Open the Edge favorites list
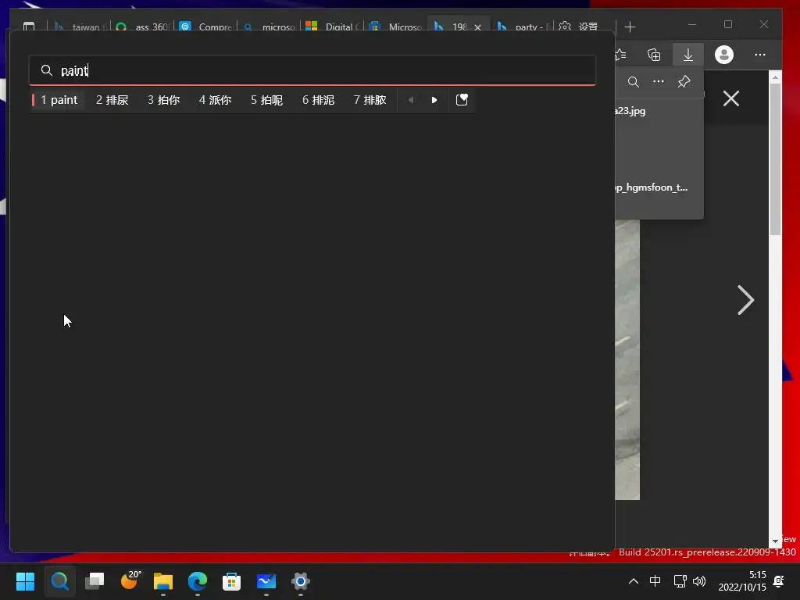 click(x=620, y=55)
